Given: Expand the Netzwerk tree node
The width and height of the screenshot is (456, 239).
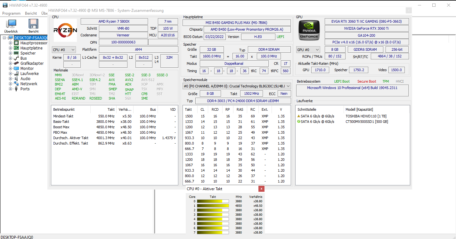Looking at the screenshot, I should (x=11, y=84).
